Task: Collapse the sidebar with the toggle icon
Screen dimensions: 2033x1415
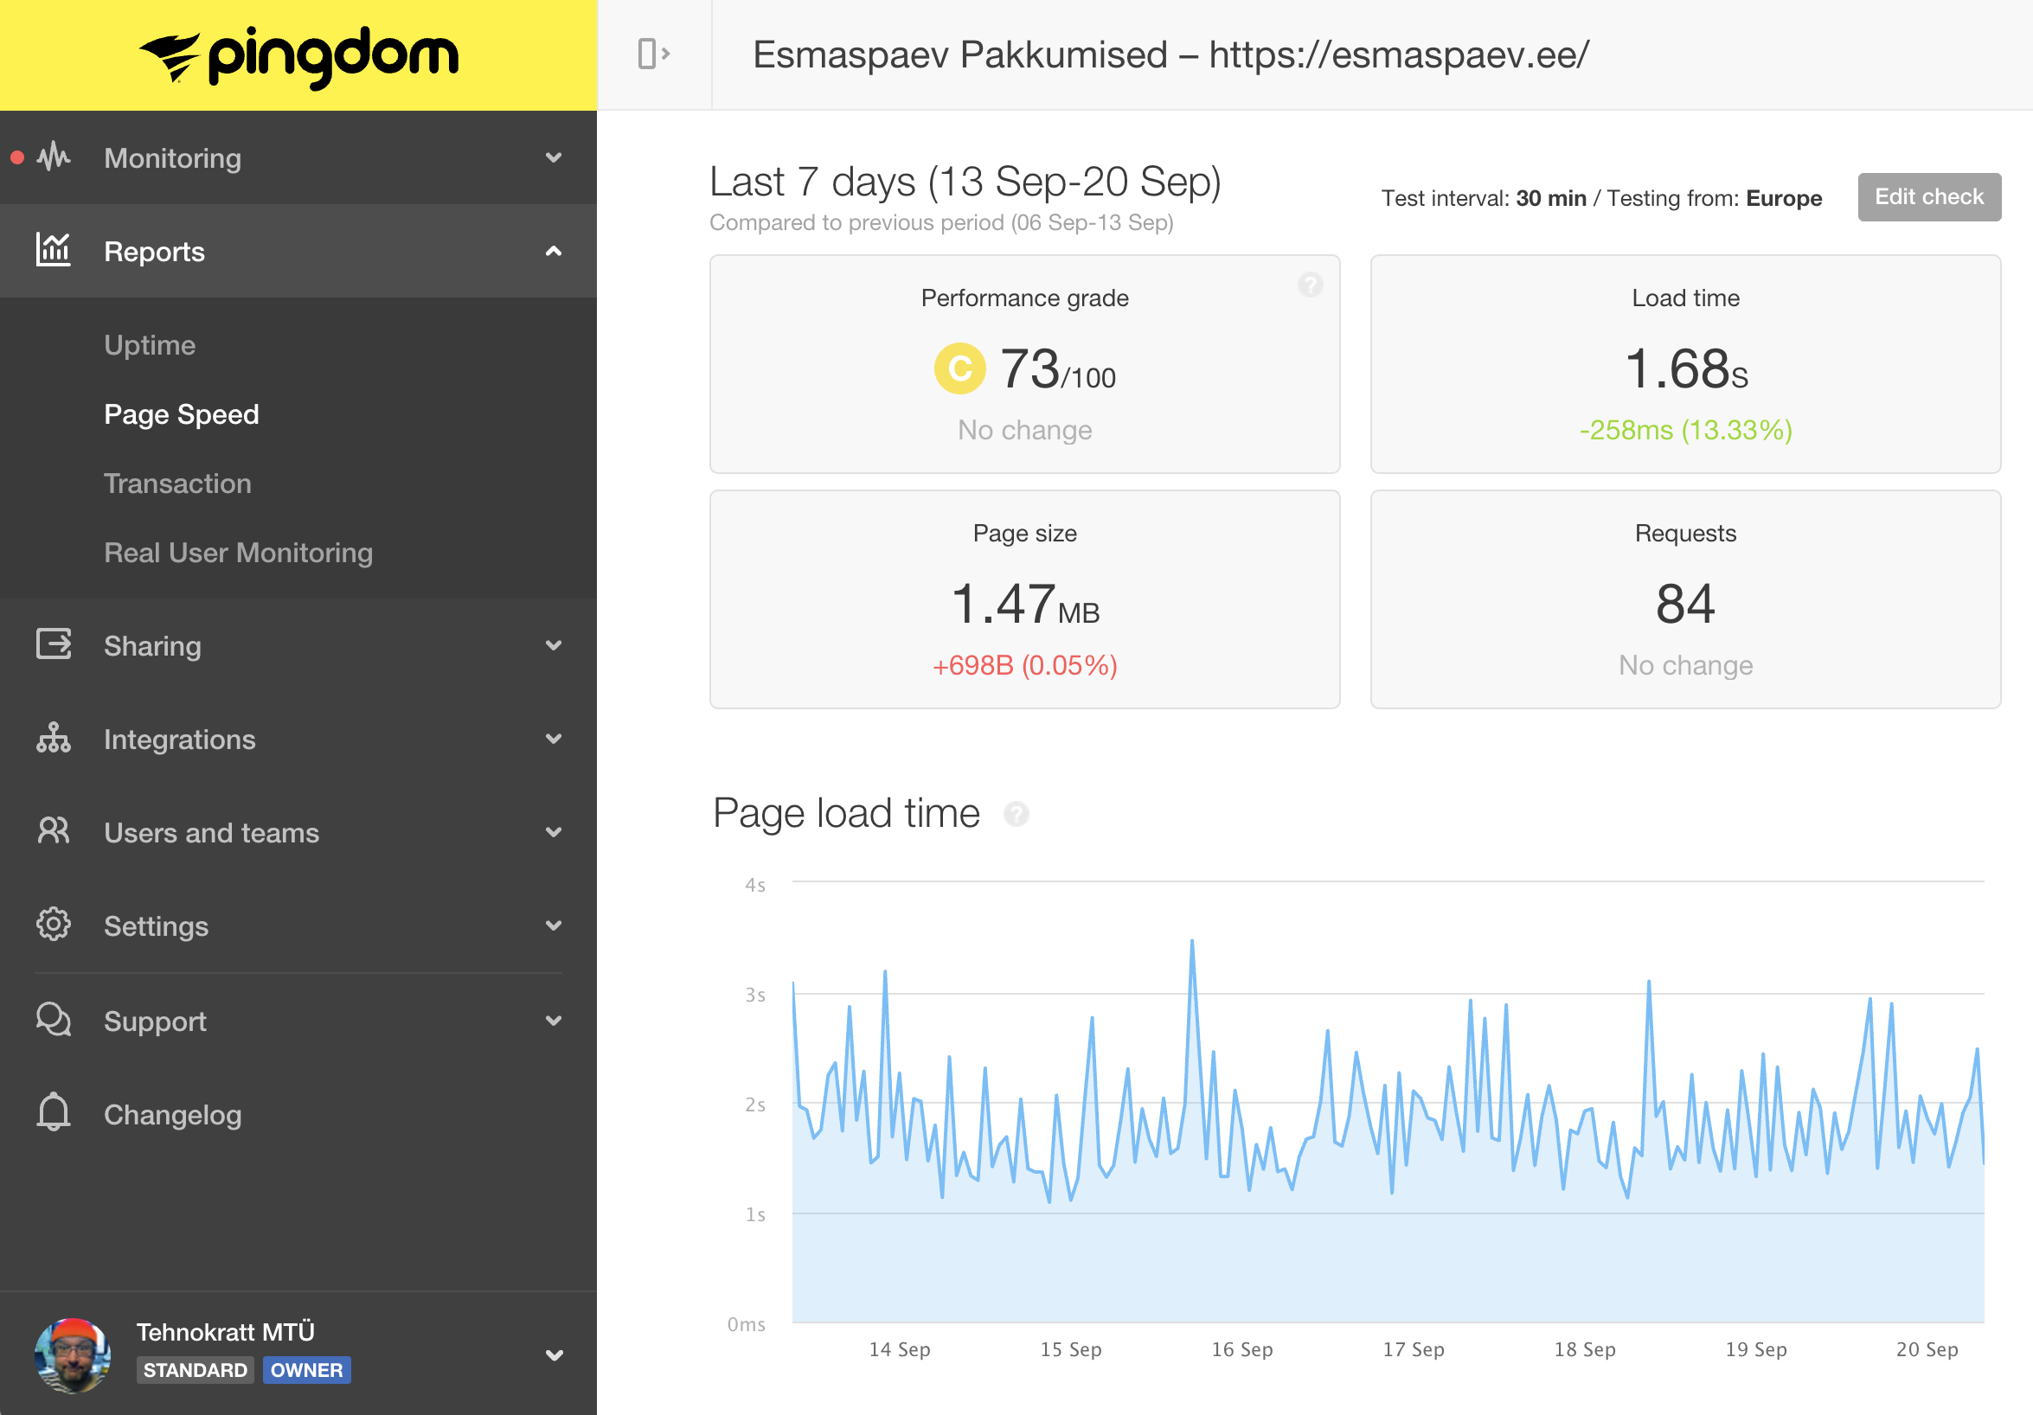Action: click(x=653, y=54)
